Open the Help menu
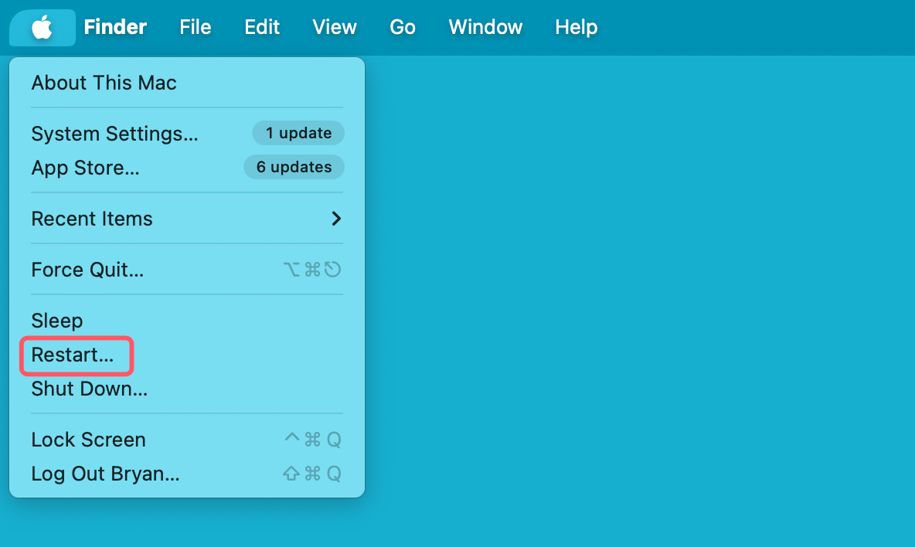 coord(576,28)
